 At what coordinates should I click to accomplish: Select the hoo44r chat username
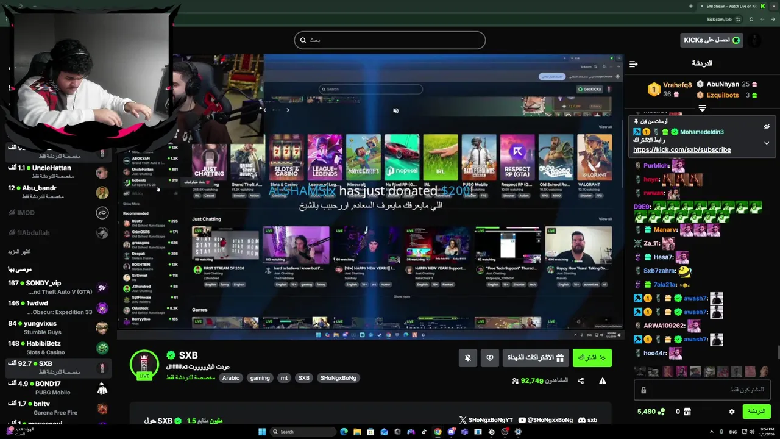656,353
